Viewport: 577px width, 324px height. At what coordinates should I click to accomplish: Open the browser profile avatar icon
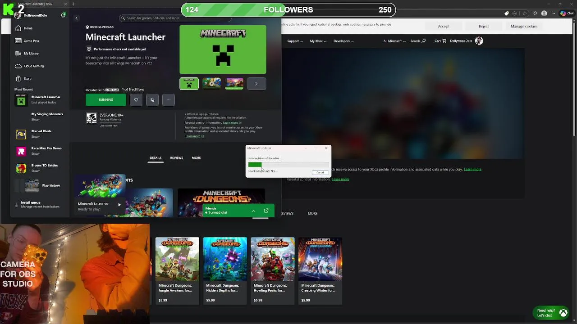point(544,13)
